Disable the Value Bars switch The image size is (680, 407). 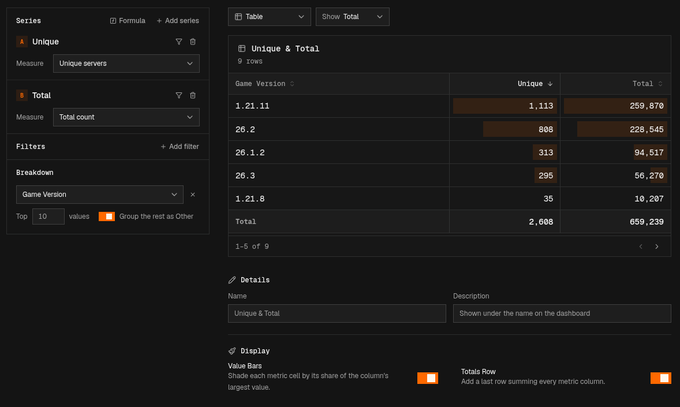pos(428,378)
